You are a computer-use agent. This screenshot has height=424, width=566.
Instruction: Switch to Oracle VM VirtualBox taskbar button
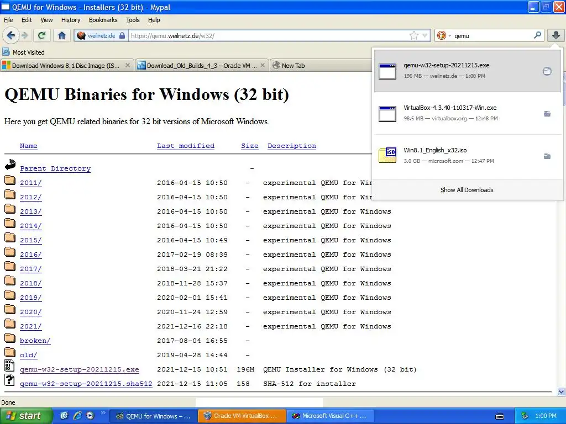point(242,416)
